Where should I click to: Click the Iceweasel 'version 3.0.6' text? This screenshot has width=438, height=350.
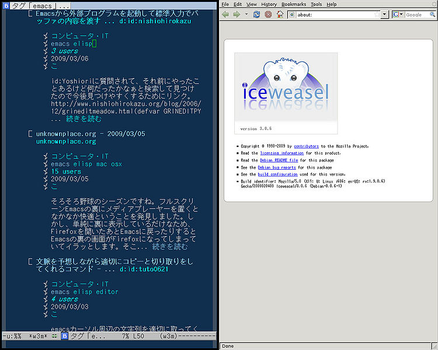click(x=256, y=129)
